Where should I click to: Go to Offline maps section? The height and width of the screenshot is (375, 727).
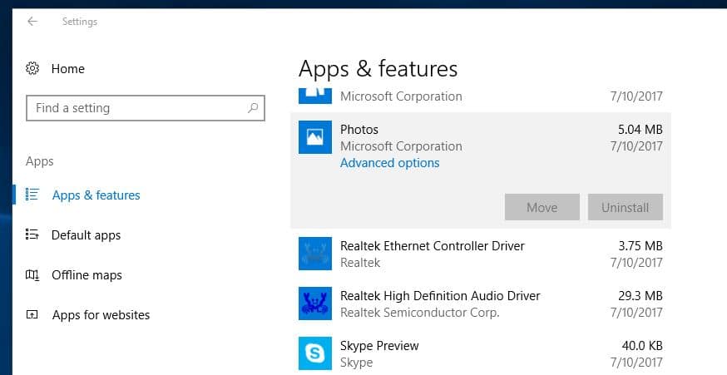87,275
